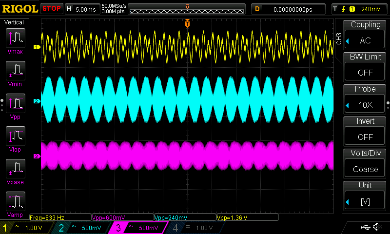Choose the Vtop measurement icon
The height and width of the screenshot is (234, 390).
(x=16, y=137)
